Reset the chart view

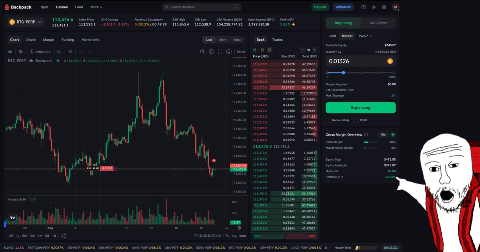[241, 51]
